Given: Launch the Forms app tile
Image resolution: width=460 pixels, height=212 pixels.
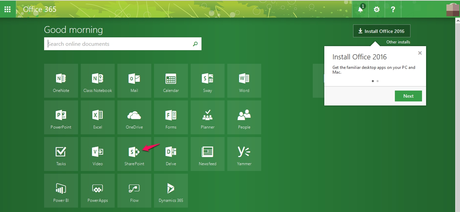Looking at the screenshot, I should 171,117.
